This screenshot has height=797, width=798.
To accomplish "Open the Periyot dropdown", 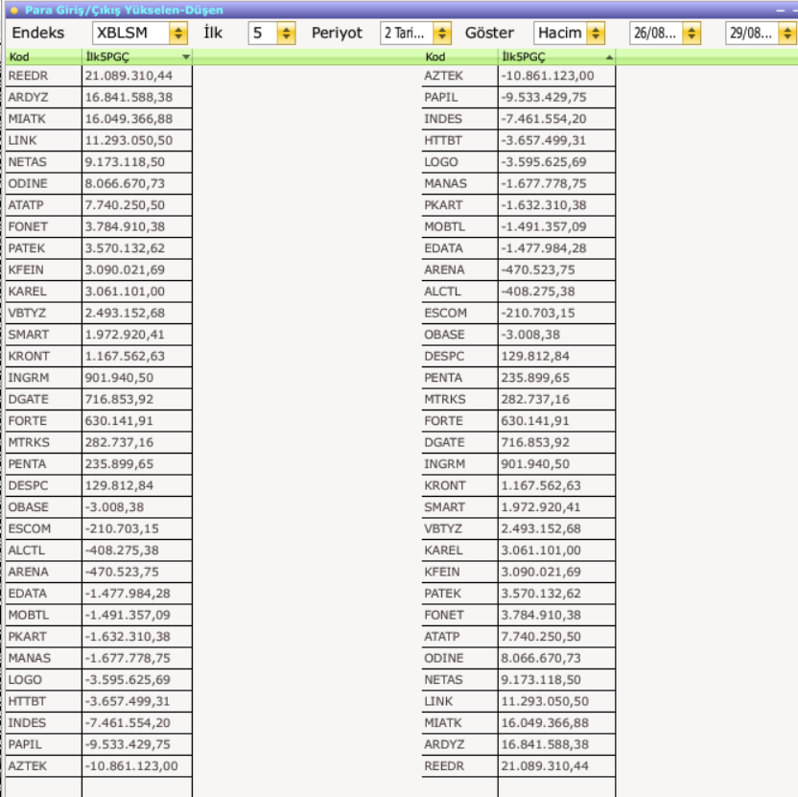I will point(442,33).
